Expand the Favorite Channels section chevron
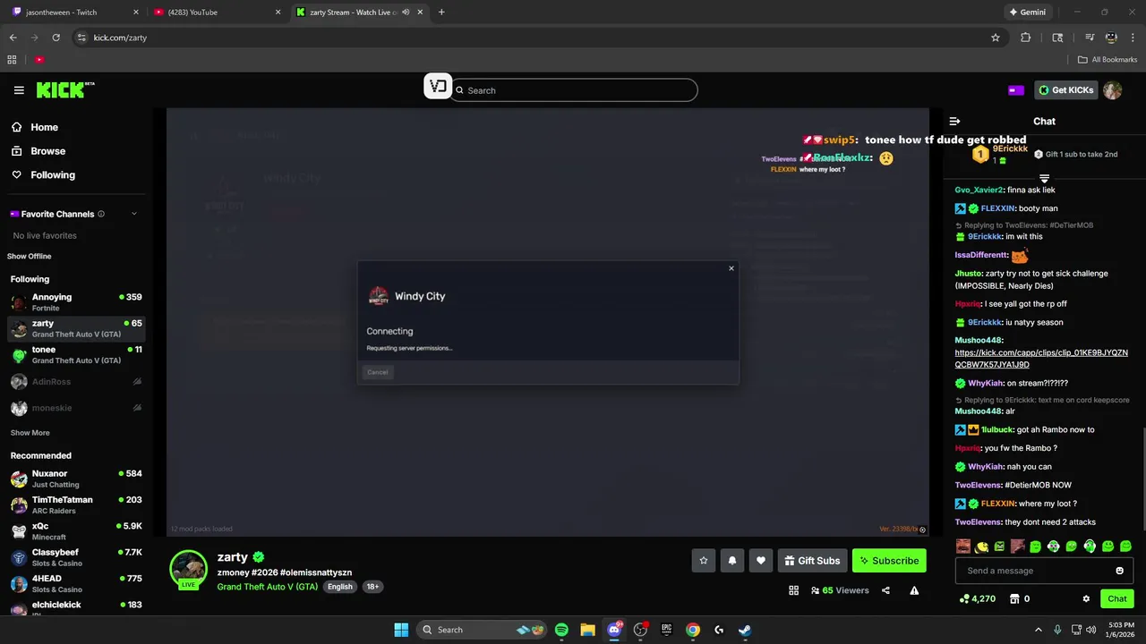 point(134,214)
